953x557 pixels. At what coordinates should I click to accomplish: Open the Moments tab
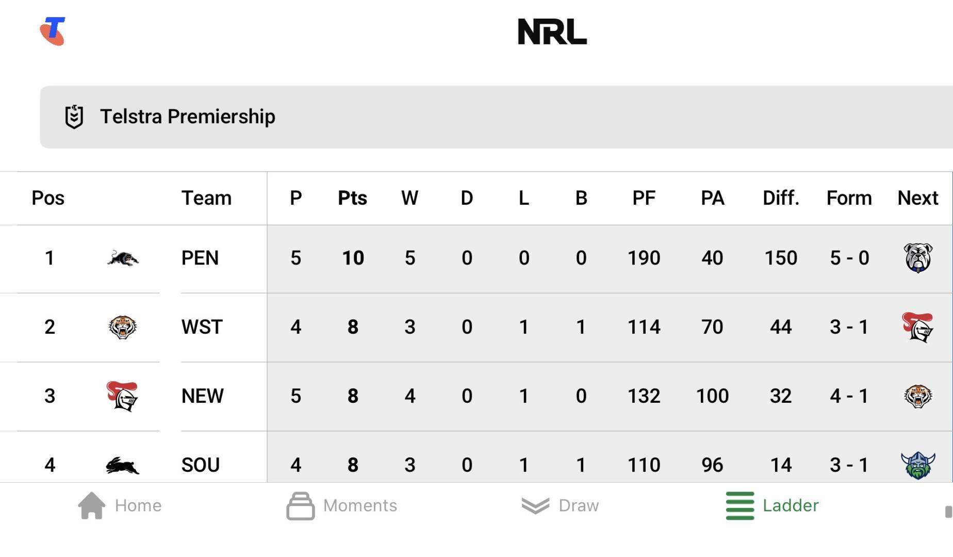342,505
